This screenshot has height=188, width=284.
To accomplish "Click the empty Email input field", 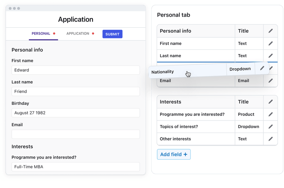I will (76, 134).
